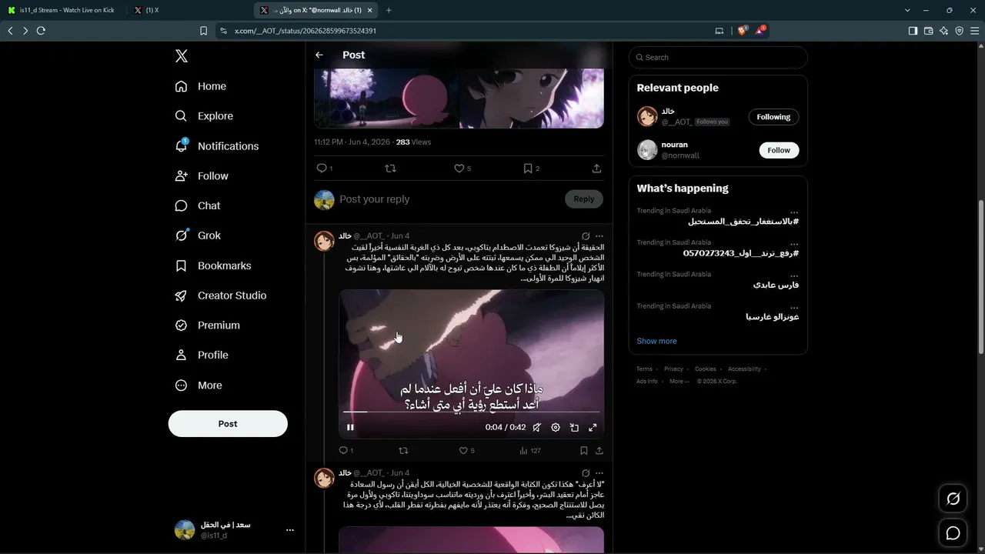Expand the tab search dropdown

tap(907, 10)
